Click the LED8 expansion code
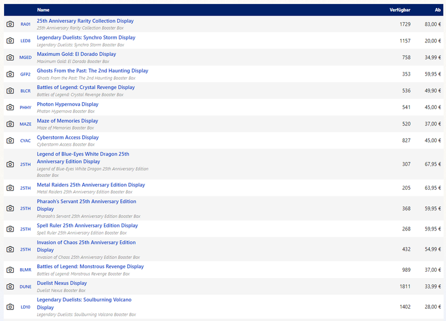The image size is (446, 321). coord(26,41)
